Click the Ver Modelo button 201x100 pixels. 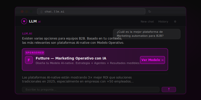coord(153,60)
